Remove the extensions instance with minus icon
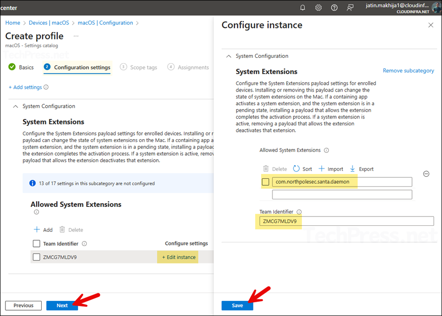 coord(426,174)
